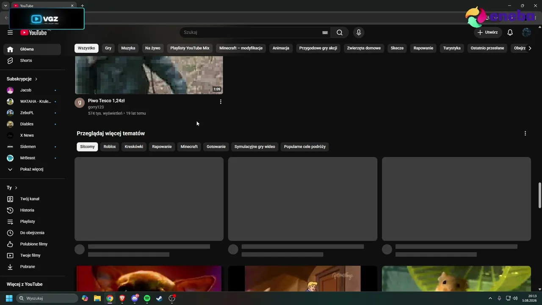Show more filter chips with right arrow
This screenshot has width=542, height=305.
[x=530, y=48]
